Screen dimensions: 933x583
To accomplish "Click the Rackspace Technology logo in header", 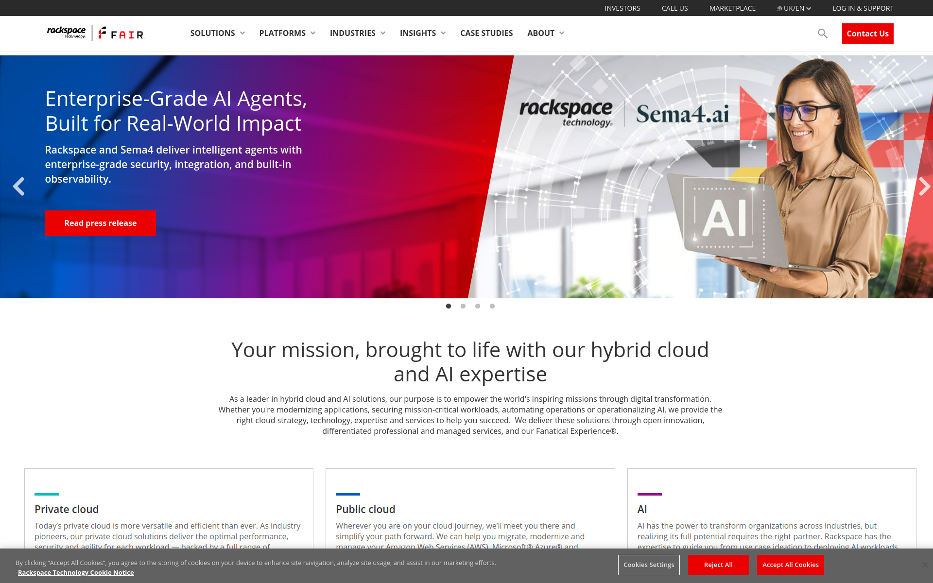I will click(67, 33).
